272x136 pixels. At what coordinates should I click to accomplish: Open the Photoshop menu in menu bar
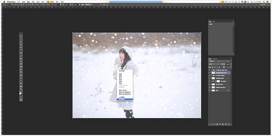coord(11,2)
